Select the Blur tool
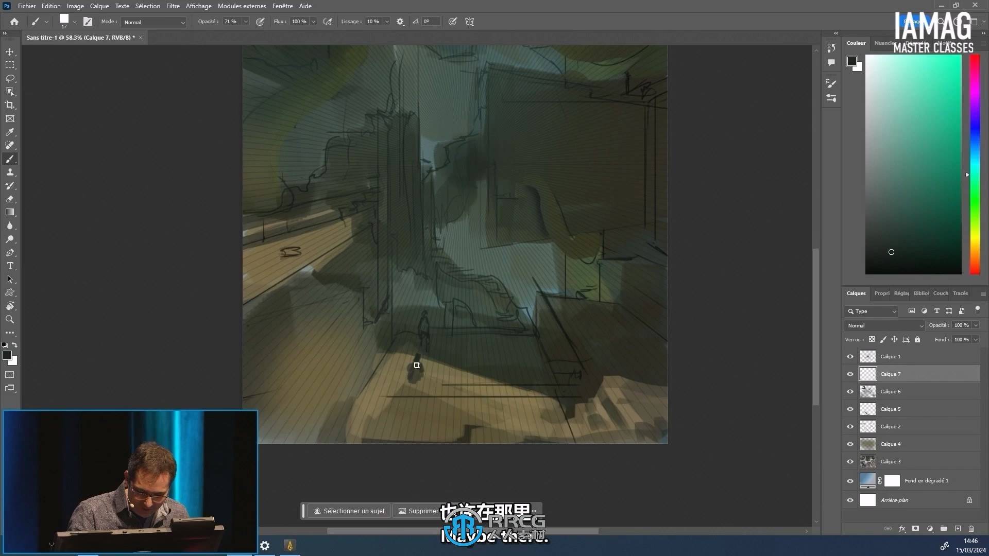Image resolution: width=989 pixels, height=556 pixels. tap(10, 226)
